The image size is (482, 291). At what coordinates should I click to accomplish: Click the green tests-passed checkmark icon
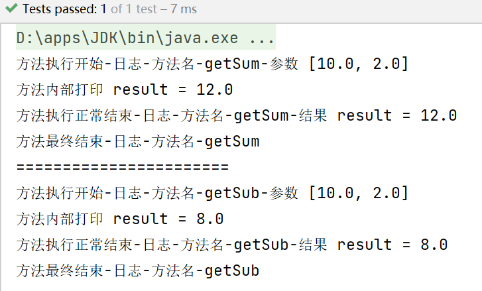coord(11,11)
